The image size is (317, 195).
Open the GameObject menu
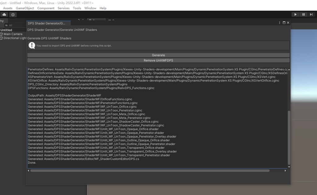[25, 8]
